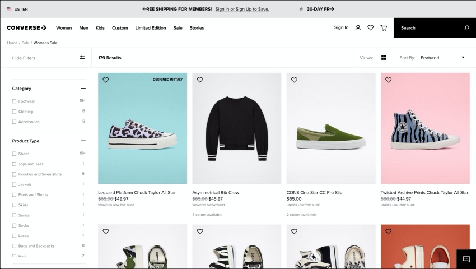
Task: Go to Home breadcrumb
Action: point(12,43)
